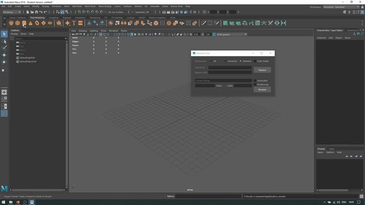Create a polygon torus from the shelf

pos(37,23)
